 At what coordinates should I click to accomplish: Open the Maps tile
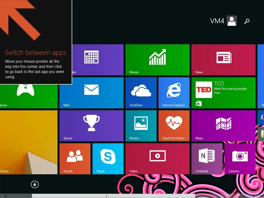(x=224, y=126)
